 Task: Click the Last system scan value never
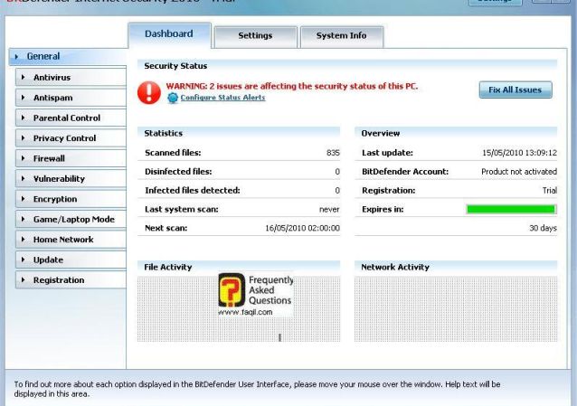(329, 209)
